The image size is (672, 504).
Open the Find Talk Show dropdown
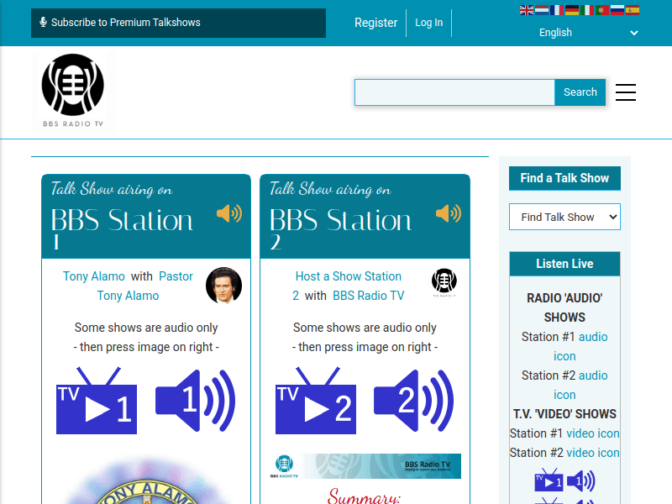coord(564,217)
